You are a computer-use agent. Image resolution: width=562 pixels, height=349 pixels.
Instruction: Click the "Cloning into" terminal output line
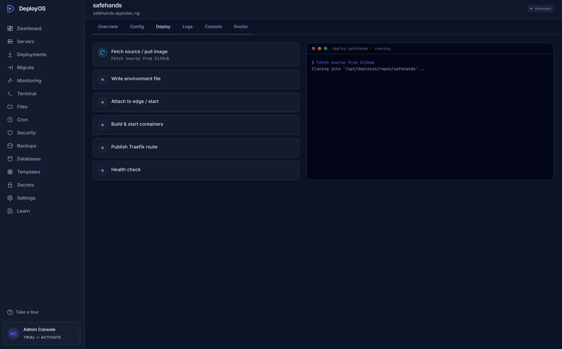point(368,69)
